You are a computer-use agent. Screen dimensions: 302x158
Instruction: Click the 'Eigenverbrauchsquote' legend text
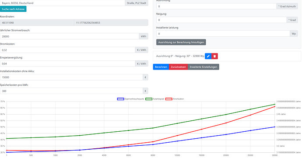[x=134, y=99]
